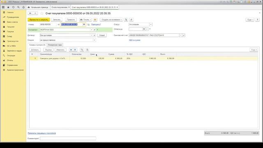Open document report icon beside Печать
Image resolution: width=263 pixels, height=148 pixels.
[x=95, y=20]
